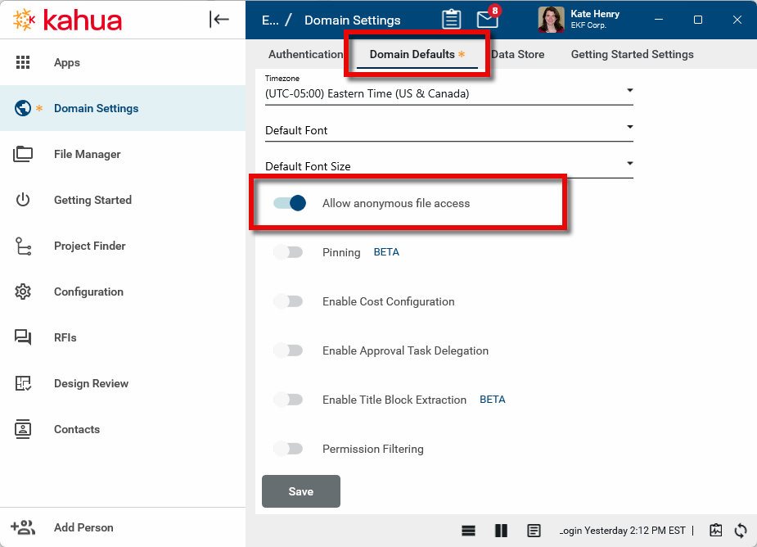Open Kate Henry user profile avatar

[551, 20]
